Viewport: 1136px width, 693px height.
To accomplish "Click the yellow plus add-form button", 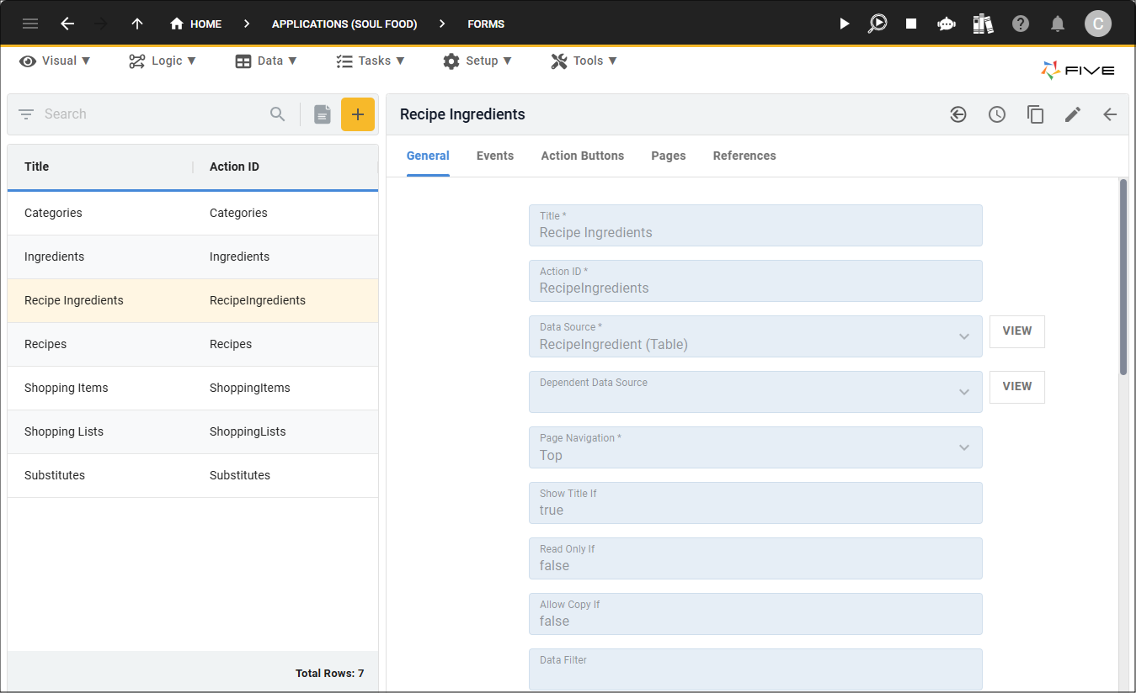I will point(357,114).
